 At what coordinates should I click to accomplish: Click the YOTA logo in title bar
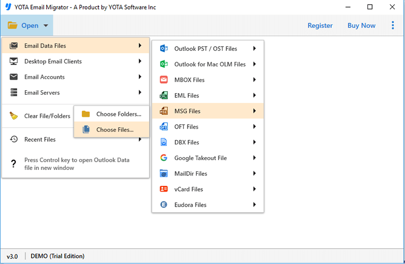click(8, 7)
